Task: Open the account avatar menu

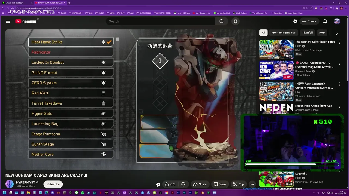Action: click(337, 21)
